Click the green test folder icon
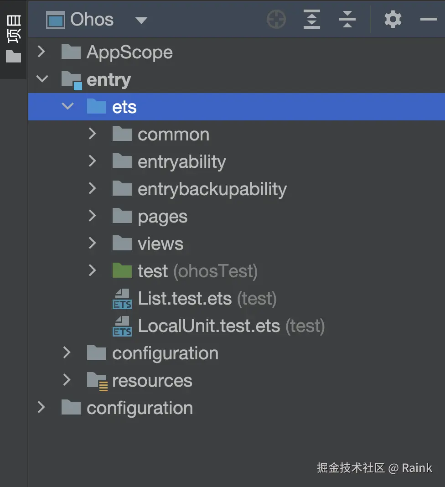The height and width of the screenshot is (487, 445). pyautogui.click(x=122, y=271)
